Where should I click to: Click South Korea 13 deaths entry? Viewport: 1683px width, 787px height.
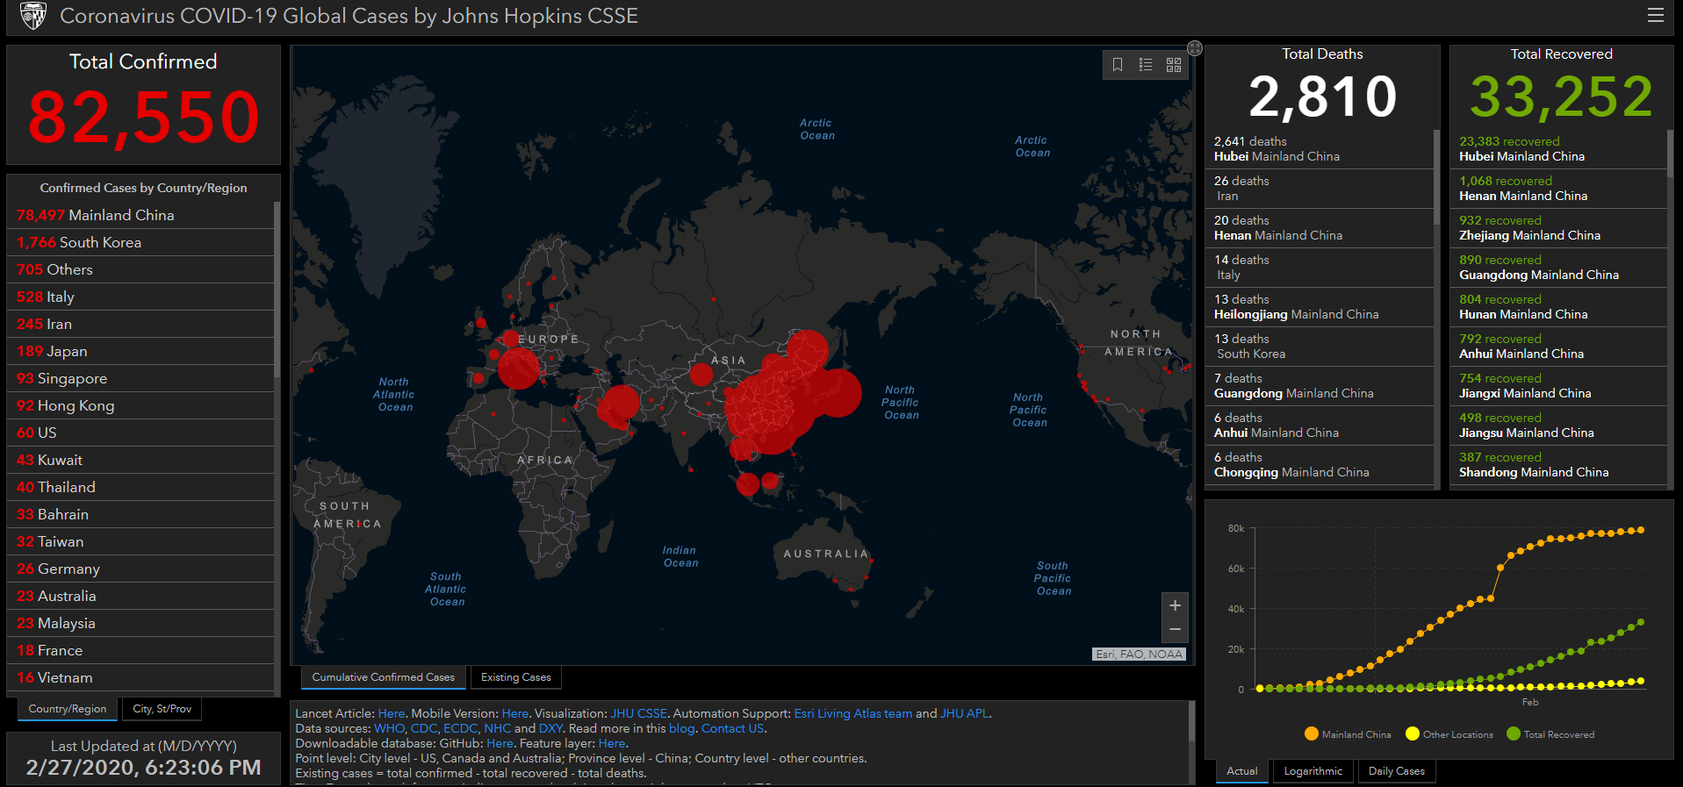(1320, 347)
